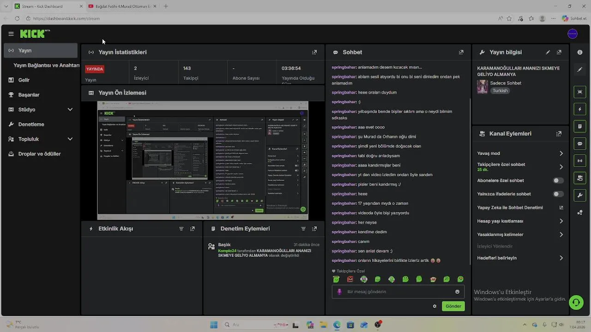Toggle the broadcast signal icon in right sidebar
The width and height of the screenshot is (591, 332).
[580, 160]
